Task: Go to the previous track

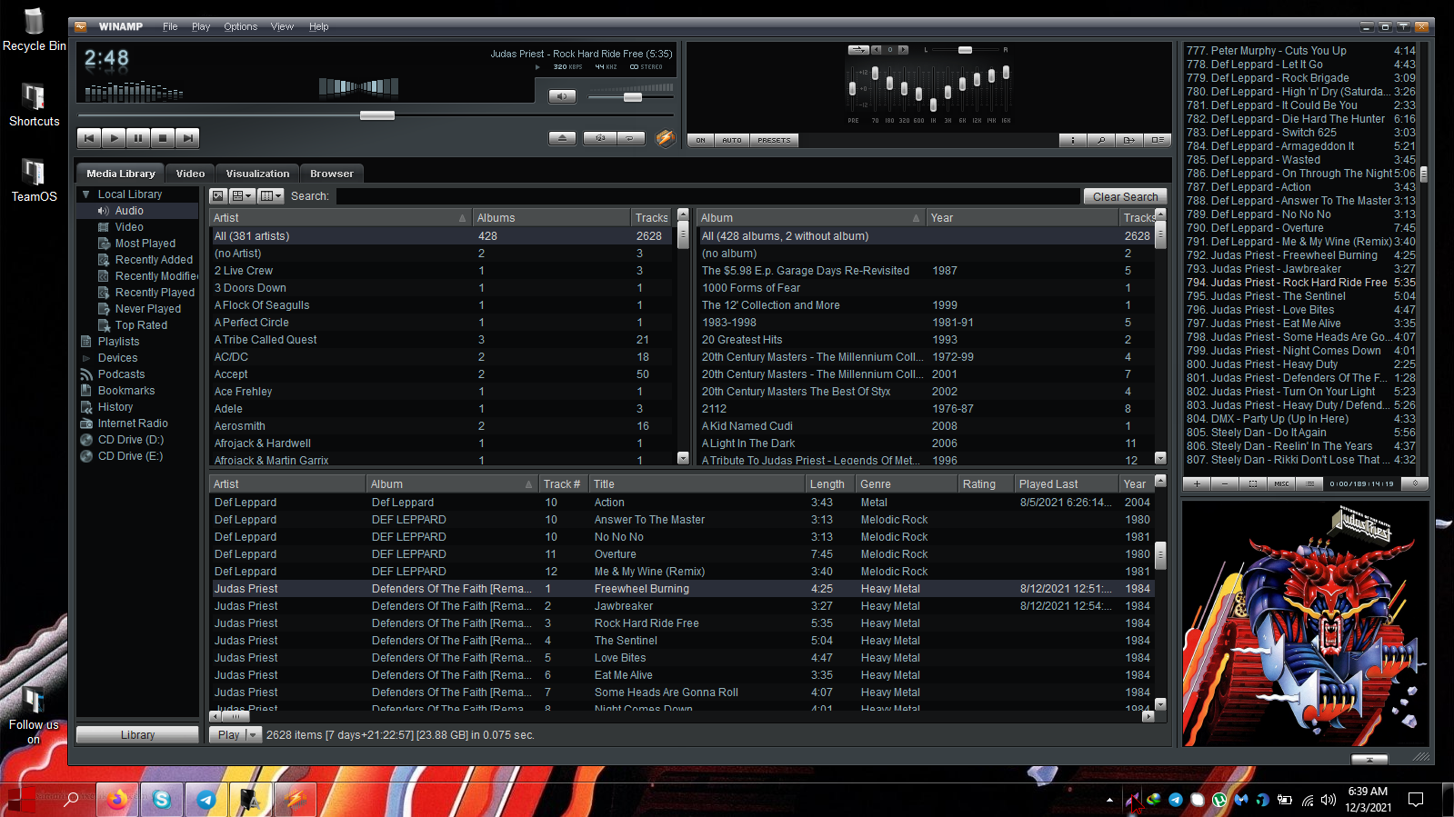Action: 89,138
